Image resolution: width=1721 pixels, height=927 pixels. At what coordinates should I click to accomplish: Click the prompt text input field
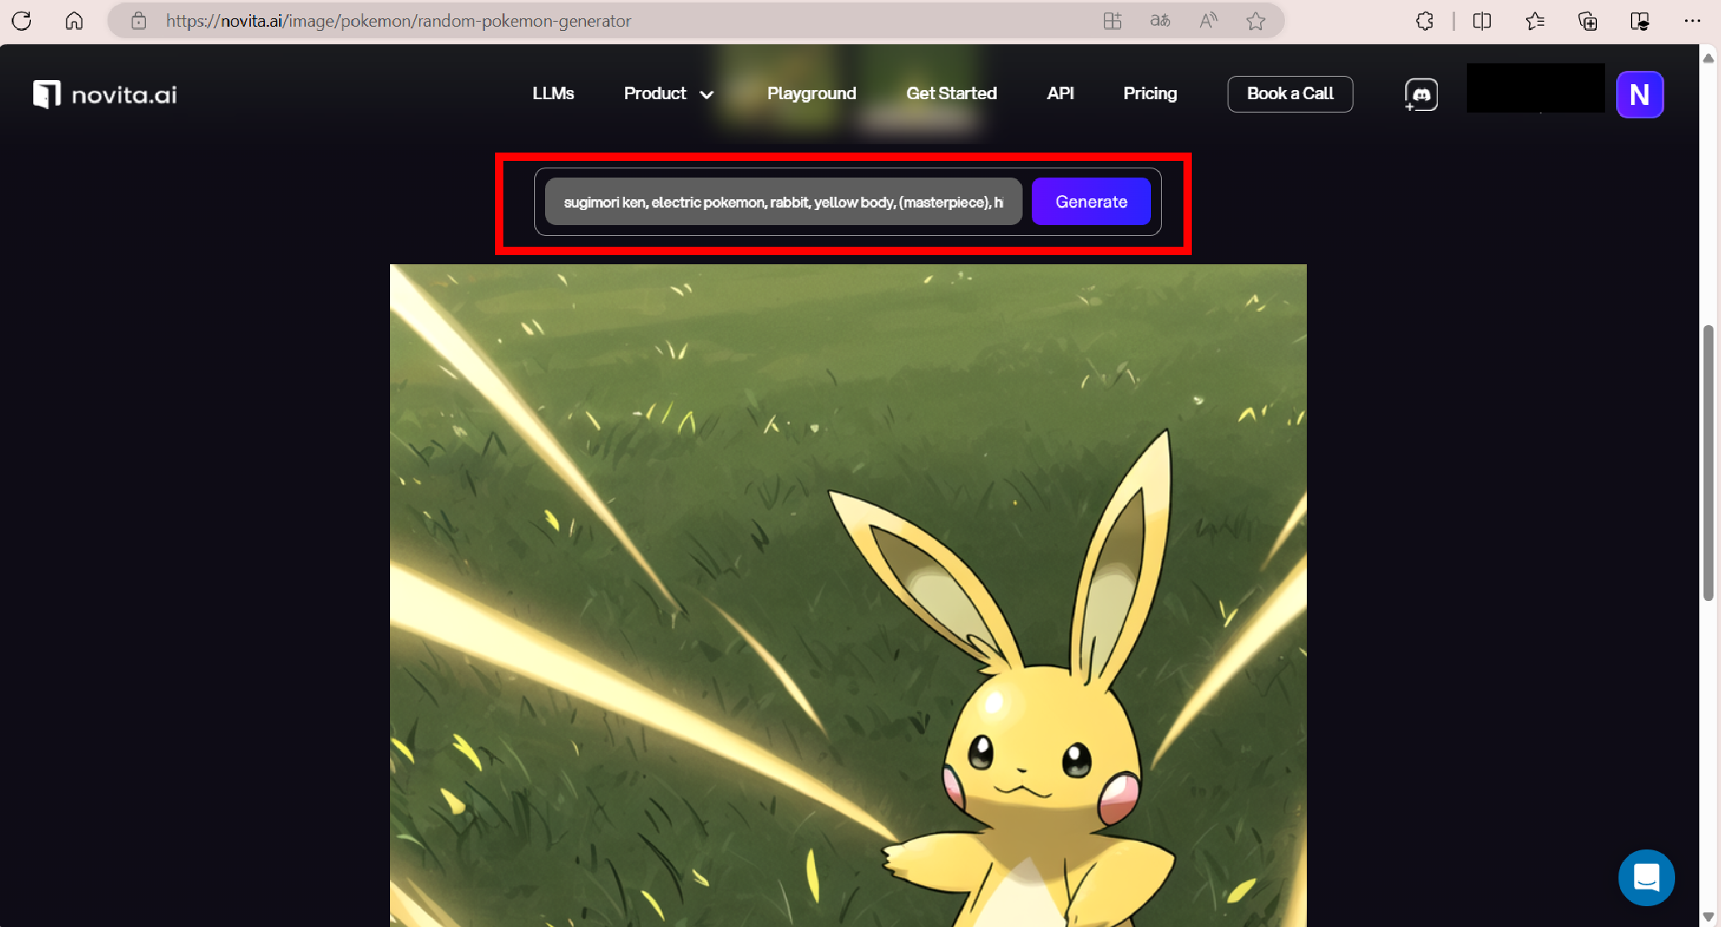tap(783, 202)
